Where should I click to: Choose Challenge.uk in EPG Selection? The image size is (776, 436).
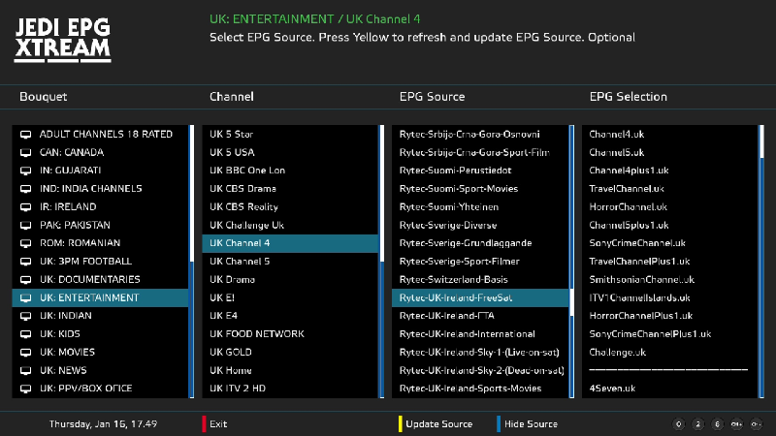pyautogui.click(x=670, y=353)
